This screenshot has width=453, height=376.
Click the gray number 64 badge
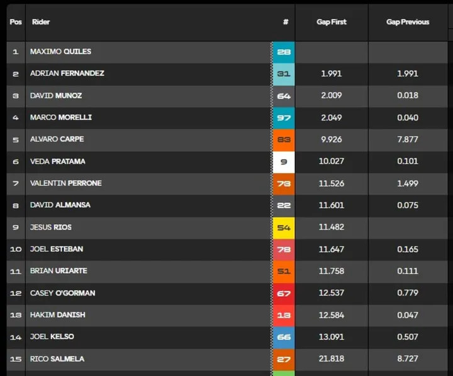coord(283,96)
